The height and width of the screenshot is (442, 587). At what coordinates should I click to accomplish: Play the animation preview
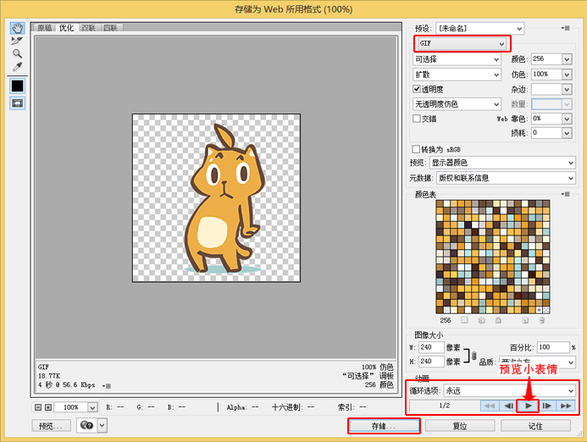[528, 406]
